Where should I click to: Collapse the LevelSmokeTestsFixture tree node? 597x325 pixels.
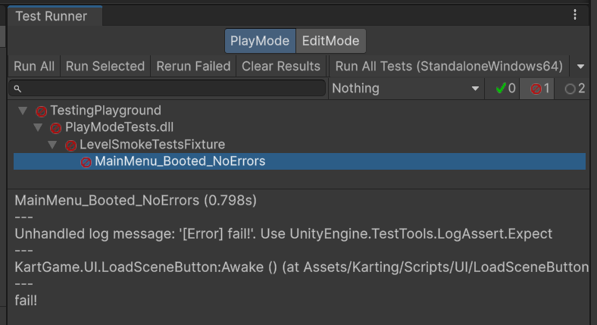pyautogui.click(x=52, y=145)
